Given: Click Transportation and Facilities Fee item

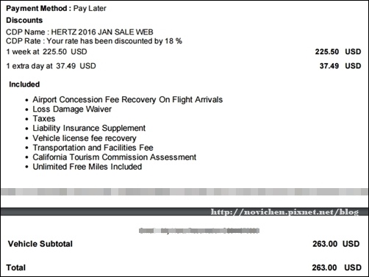Looking at the screenshot, I should (93, 148).
